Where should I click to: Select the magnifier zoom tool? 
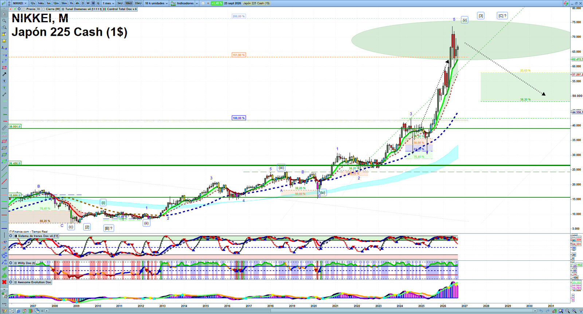tap(4, 21)
